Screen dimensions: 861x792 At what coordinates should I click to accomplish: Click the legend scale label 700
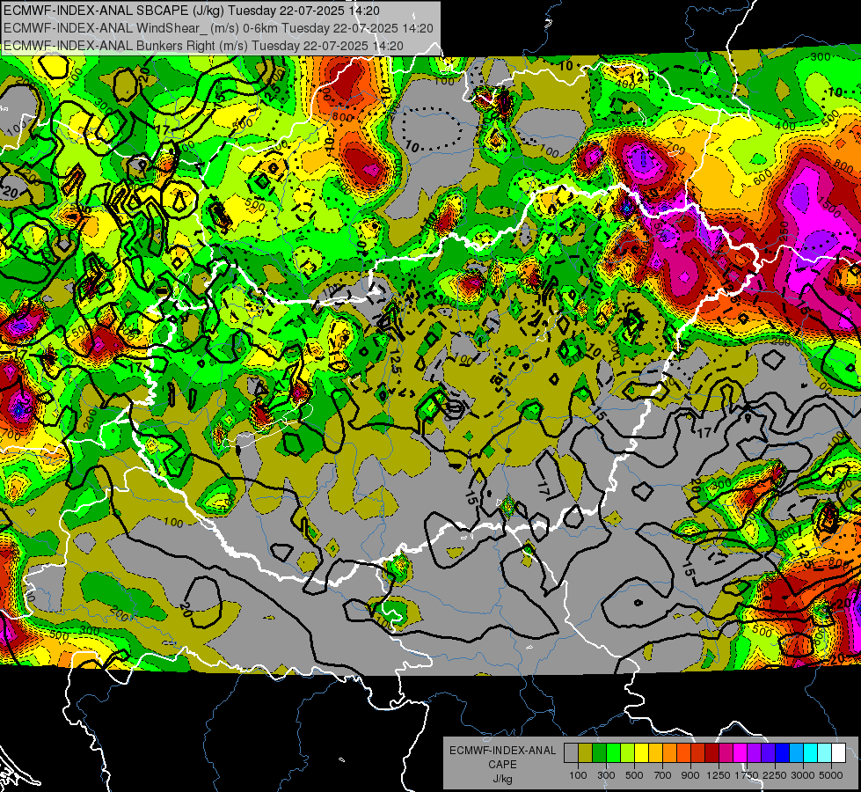[663, 775]
